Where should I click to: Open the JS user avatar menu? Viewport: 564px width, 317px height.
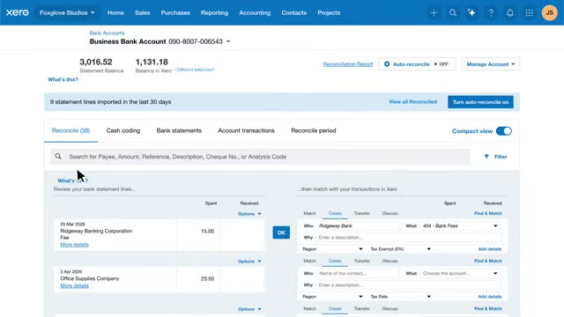(x=549, y=13)
